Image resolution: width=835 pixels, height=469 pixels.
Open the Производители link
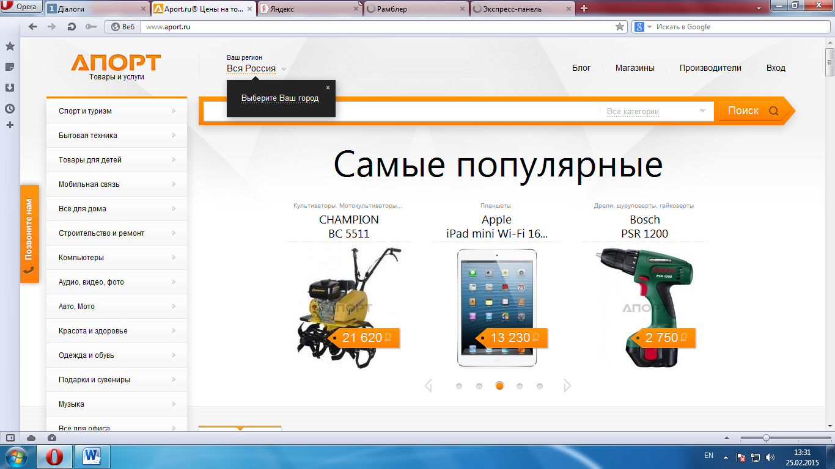[x=710, y=68]
